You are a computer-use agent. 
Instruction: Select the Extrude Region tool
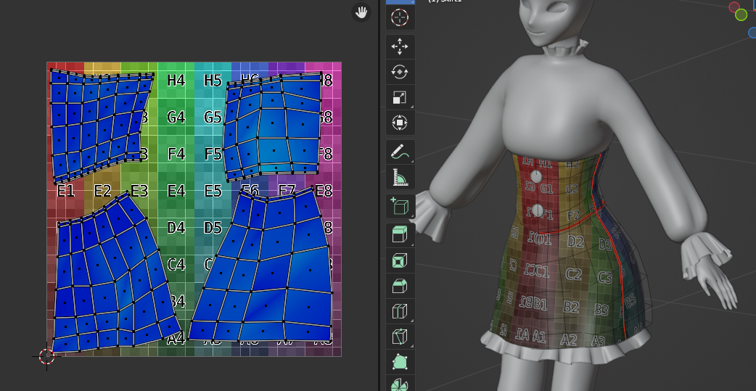pos(400,236)
